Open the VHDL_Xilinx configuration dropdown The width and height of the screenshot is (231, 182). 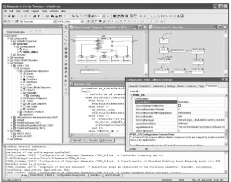pyautogui.click(x=82, y=21)
